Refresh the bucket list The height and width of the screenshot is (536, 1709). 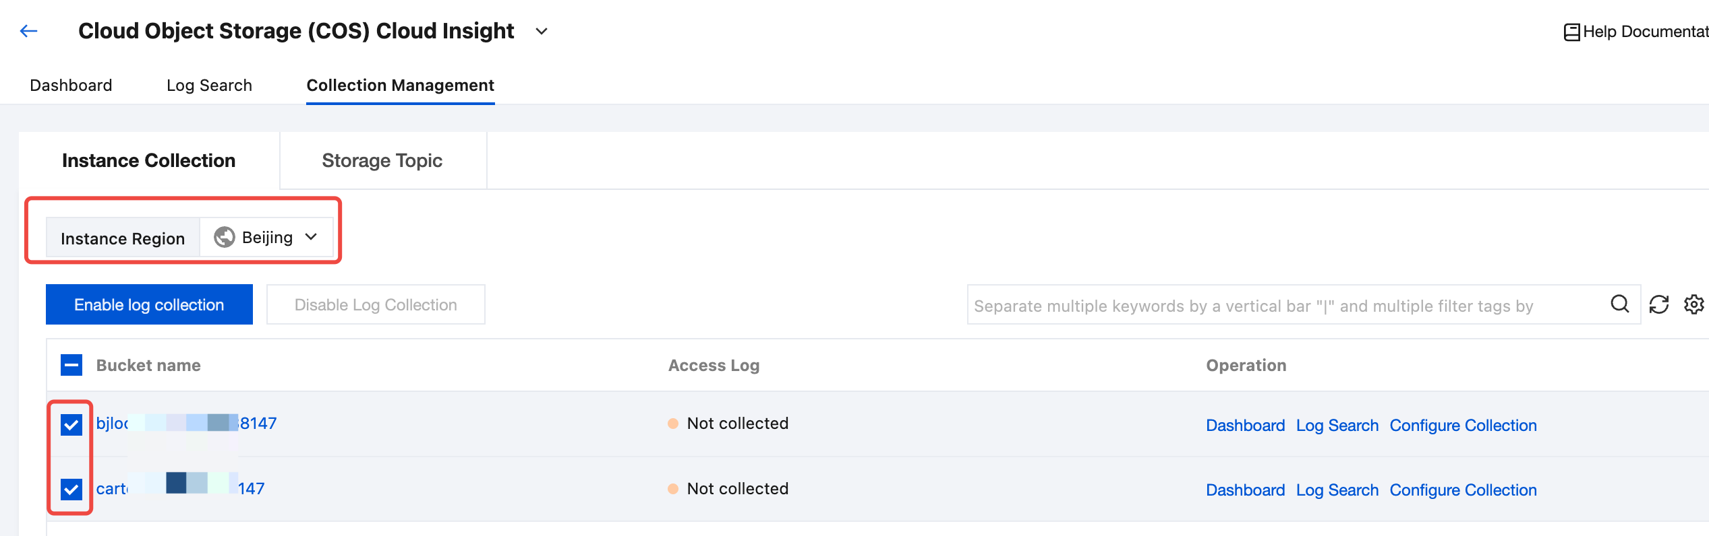[1659, 304]
